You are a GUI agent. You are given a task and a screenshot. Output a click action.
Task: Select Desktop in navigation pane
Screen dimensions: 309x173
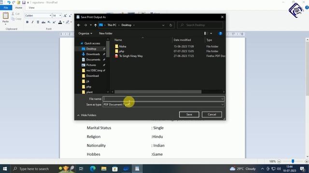91,49
